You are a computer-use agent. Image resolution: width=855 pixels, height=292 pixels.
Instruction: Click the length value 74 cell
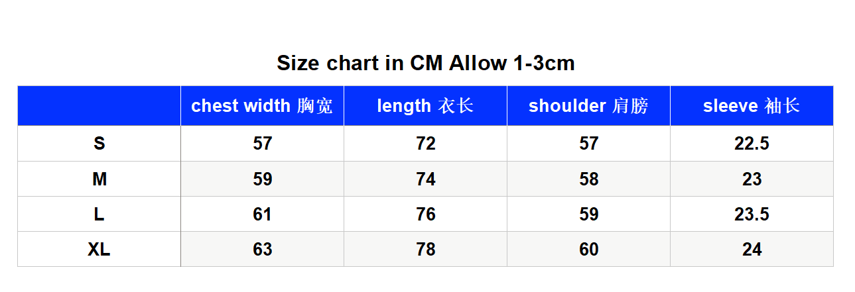[x=425, y=179]
